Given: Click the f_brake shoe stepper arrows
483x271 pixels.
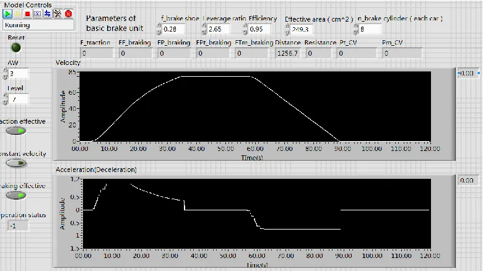Looking at the screenshot, I should tap(159, 29).
